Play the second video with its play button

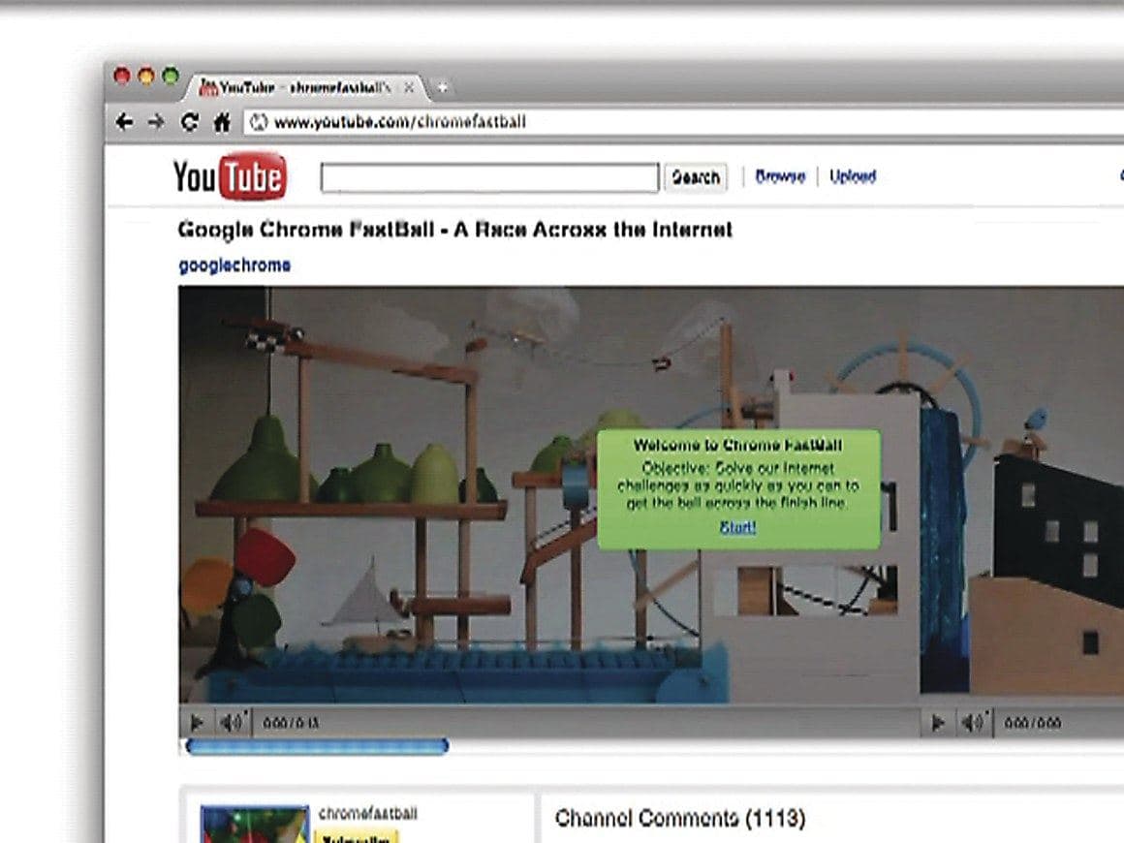point(937,723)
